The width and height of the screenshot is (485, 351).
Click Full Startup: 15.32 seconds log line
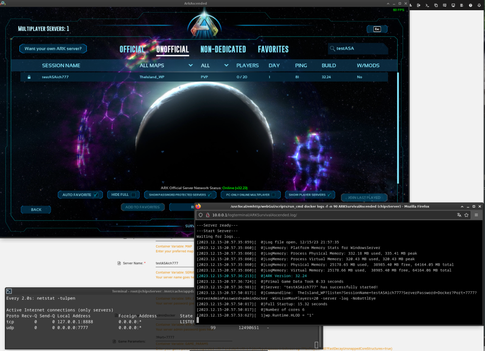pos(262,304)
